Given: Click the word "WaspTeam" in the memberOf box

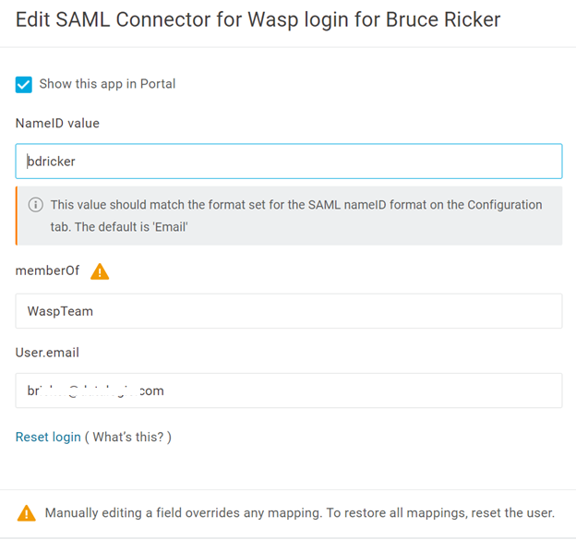Looking at the screenshot, I should pyautogui.click(x=60, y=311).
